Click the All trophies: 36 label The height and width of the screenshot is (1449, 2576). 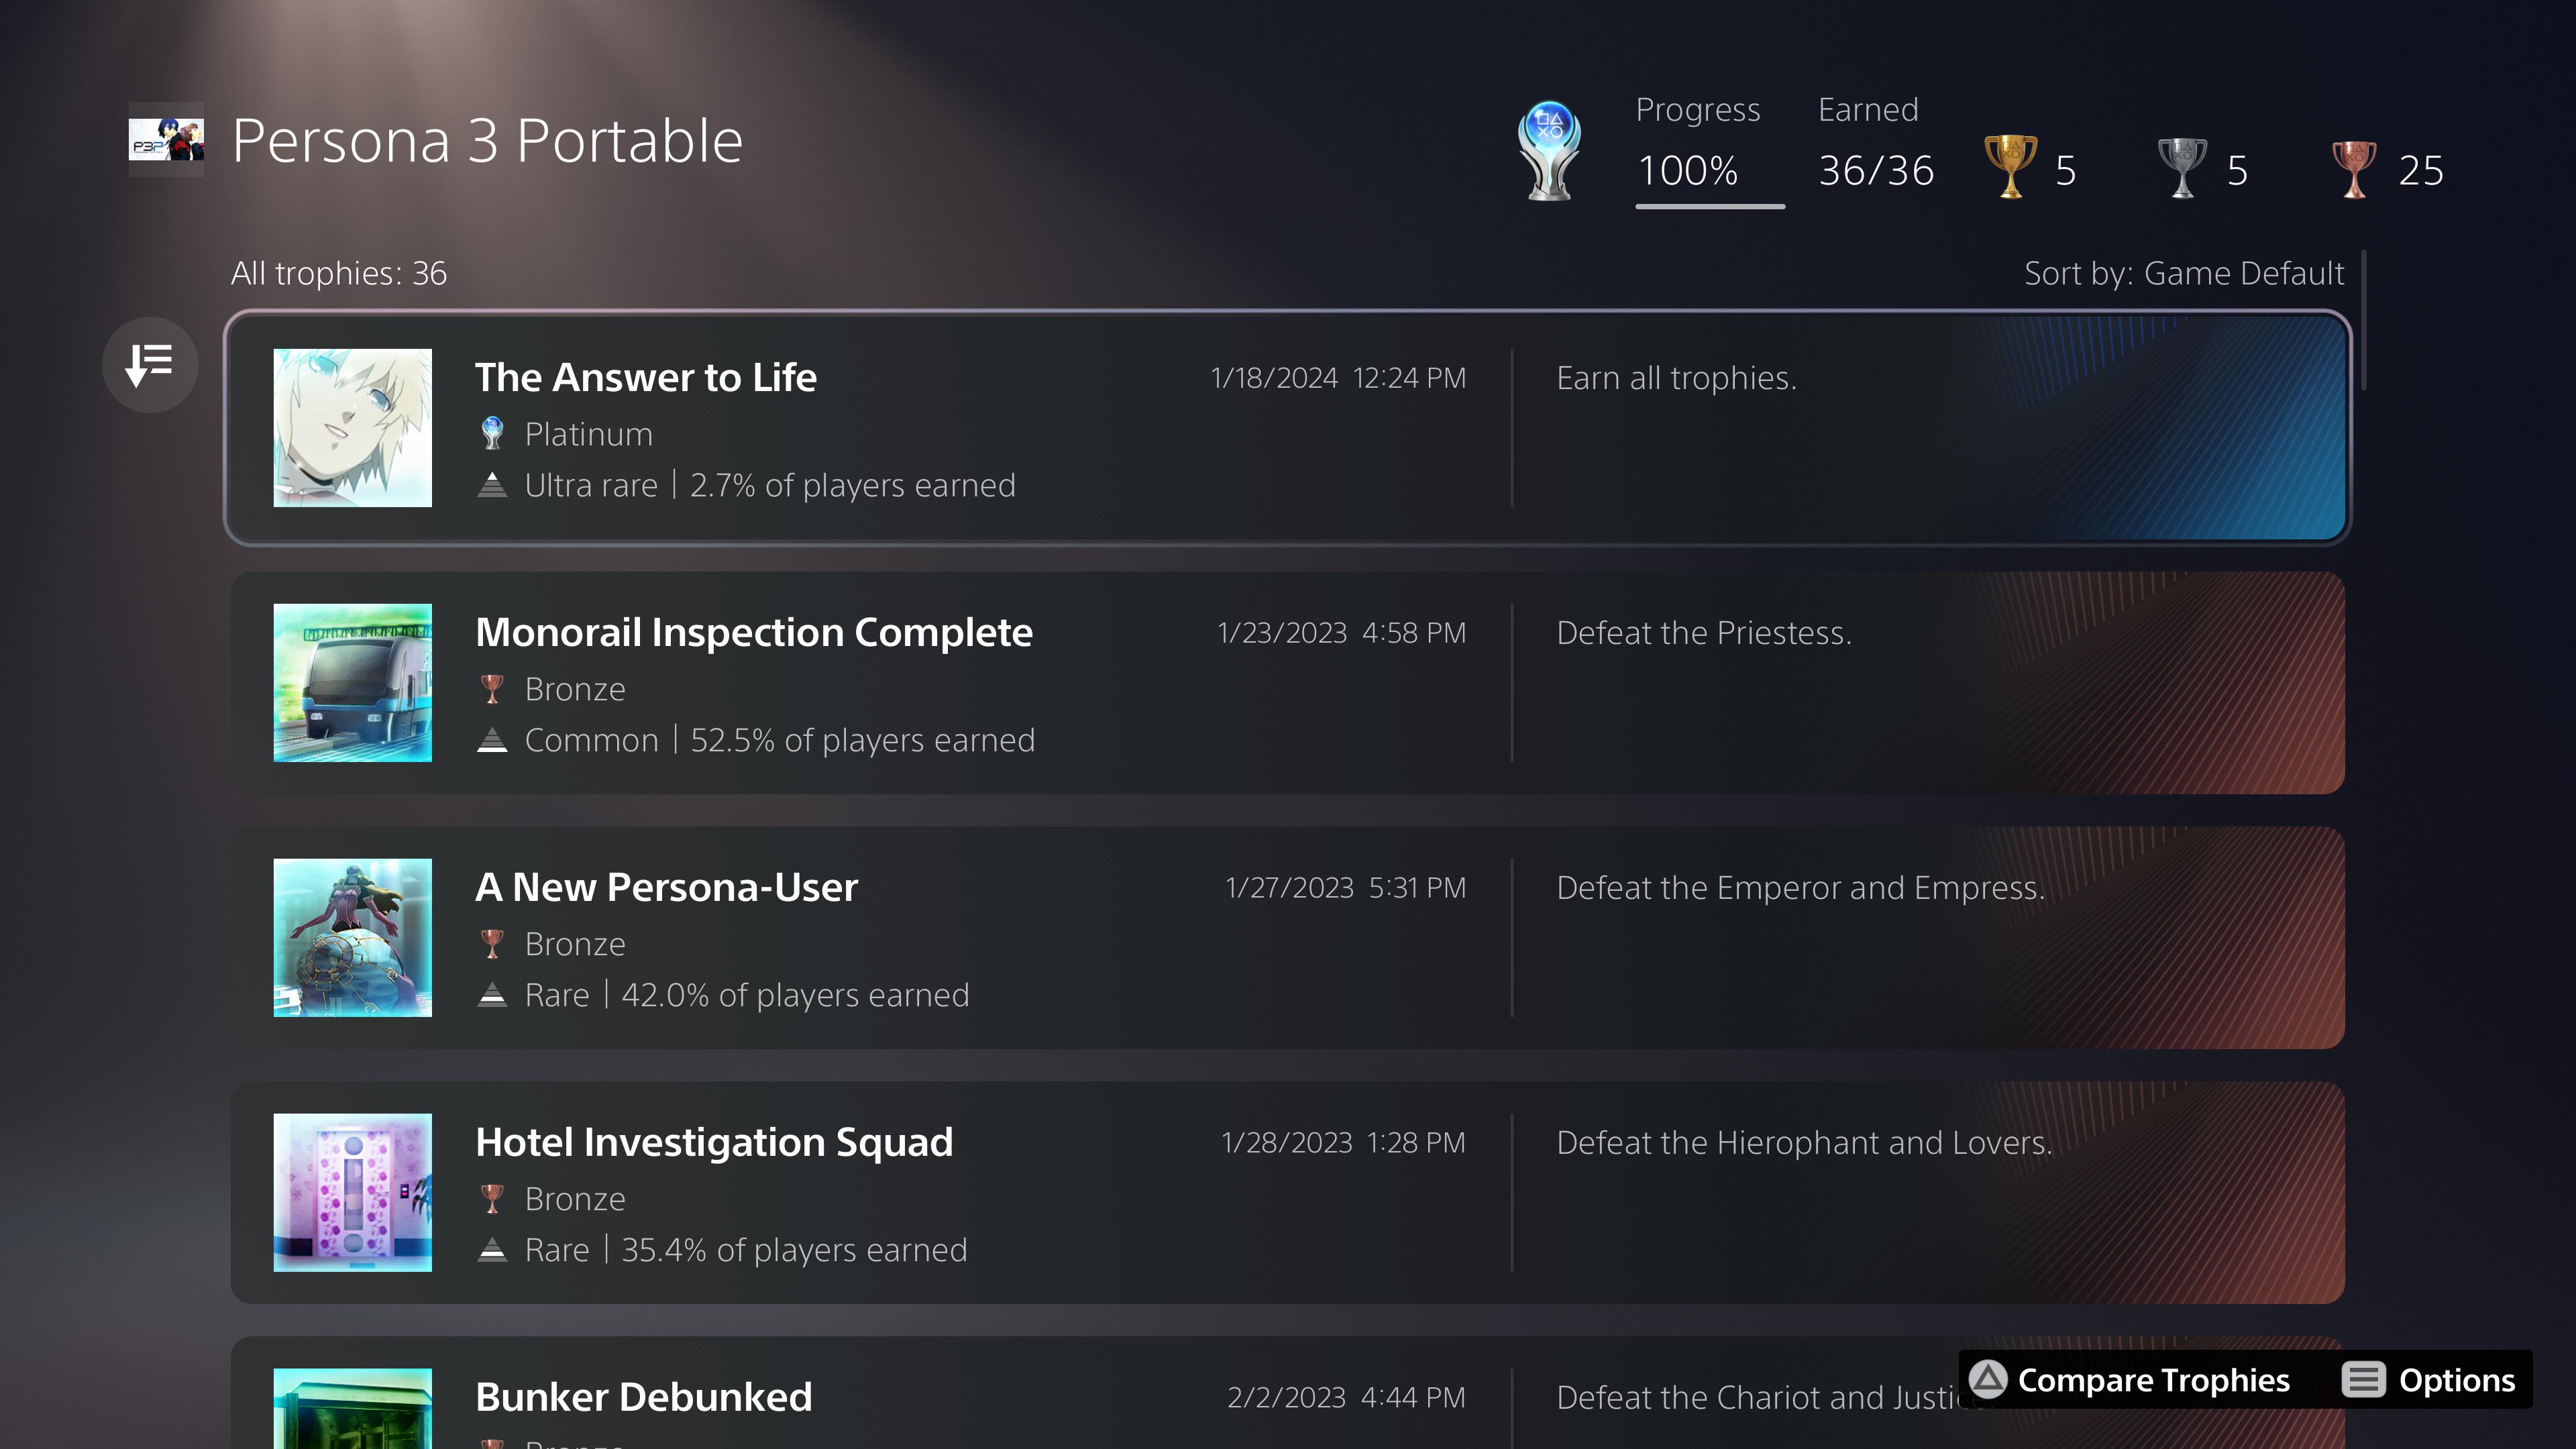coord(339,272)
